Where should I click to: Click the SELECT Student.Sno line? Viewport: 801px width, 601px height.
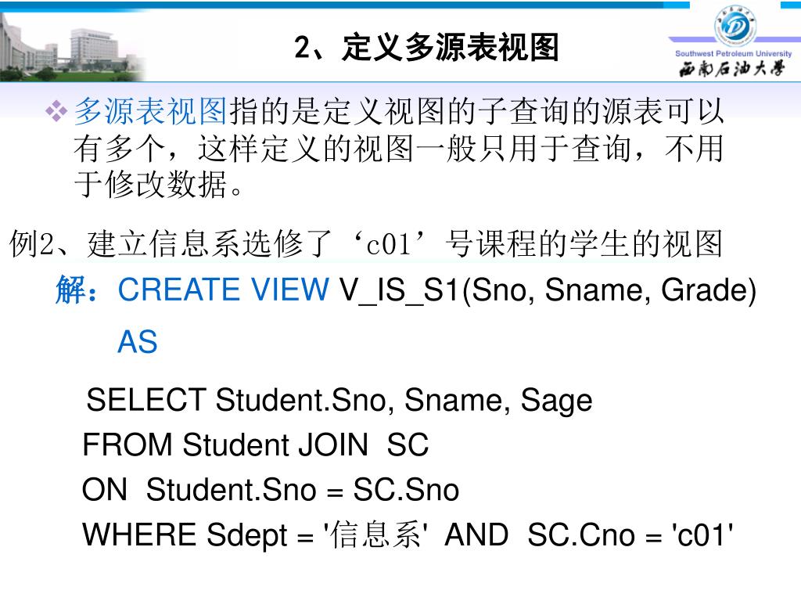[x=339, y=400]
